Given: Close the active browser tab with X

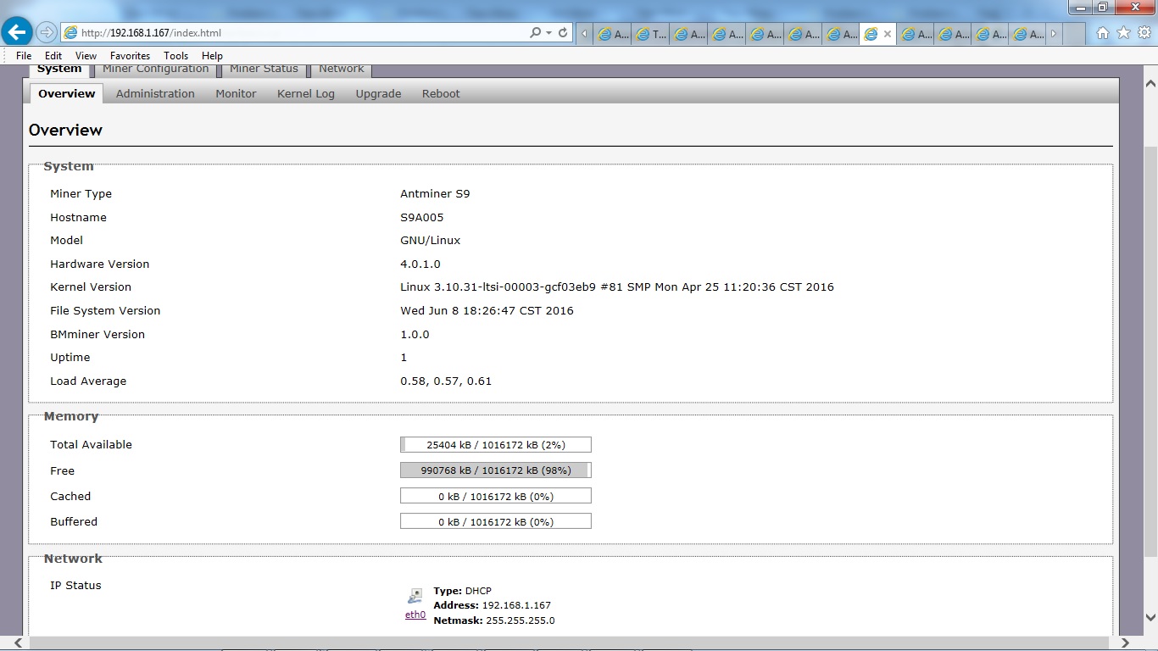Looking at the screenshot, I should click(888, 34).
